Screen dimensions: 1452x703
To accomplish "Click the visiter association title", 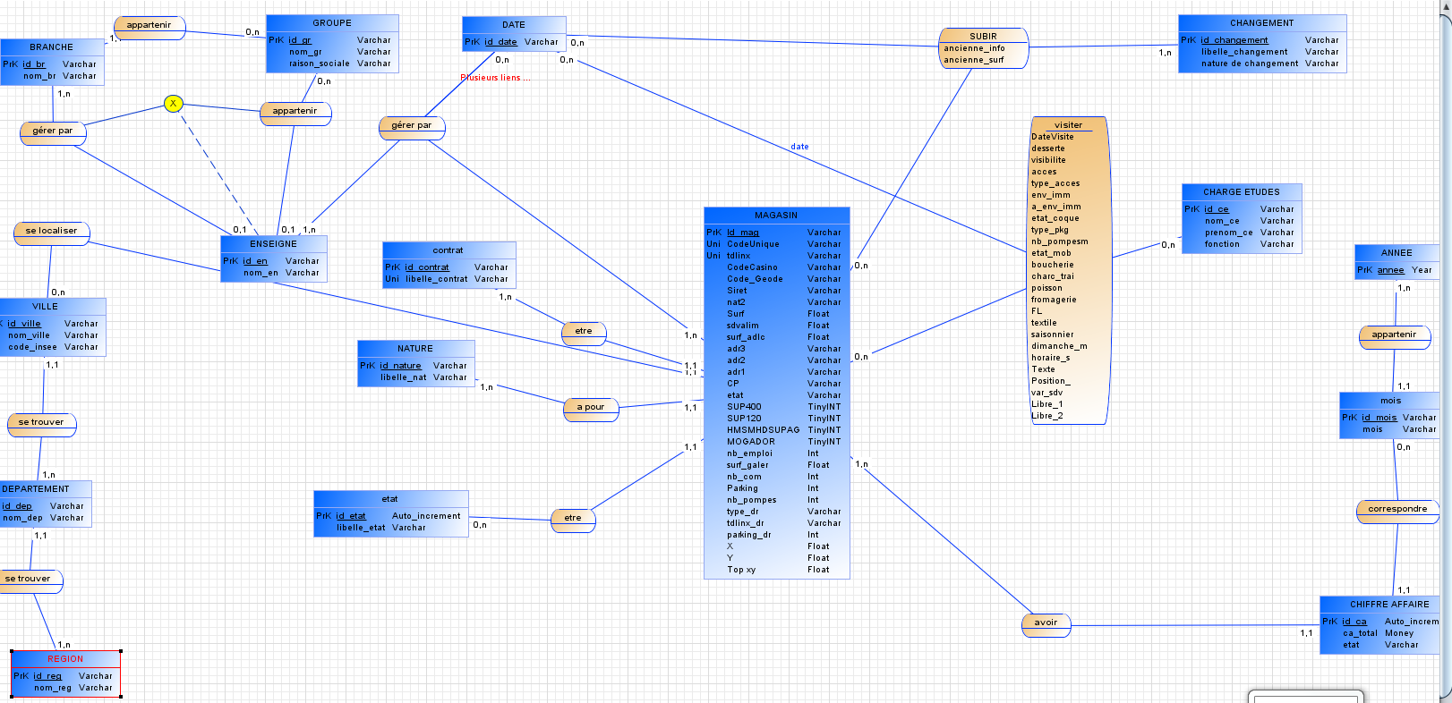I will coord(1068,125).
